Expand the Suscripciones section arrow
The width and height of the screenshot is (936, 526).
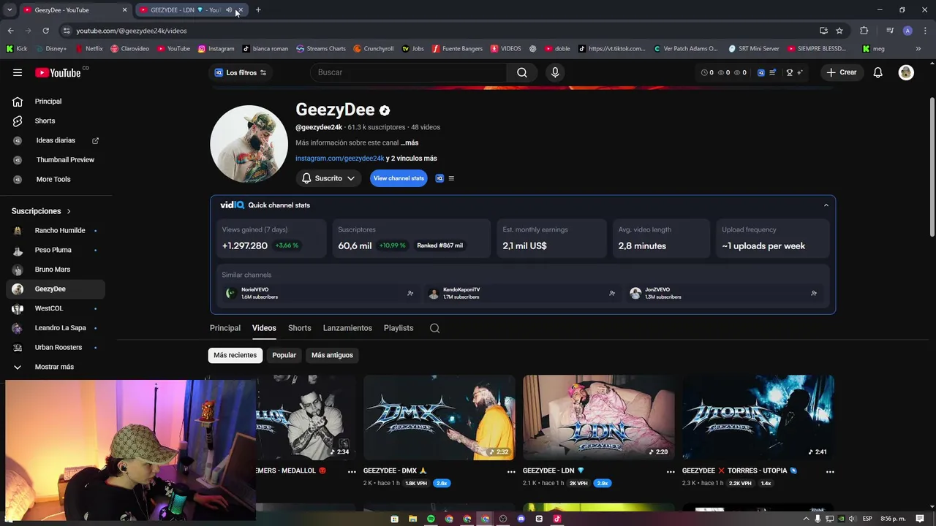tap(69, 211)
